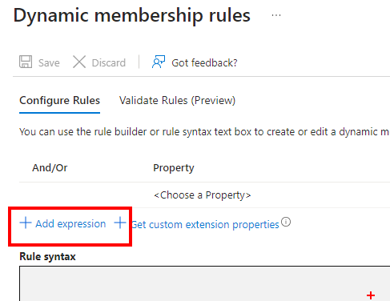Click the Dynamic membership rules title
390x301 pixels.
pos(132,15)
